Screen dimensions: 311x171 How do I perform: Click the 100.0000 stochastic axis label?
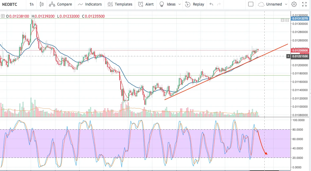(x=298, y=120)
